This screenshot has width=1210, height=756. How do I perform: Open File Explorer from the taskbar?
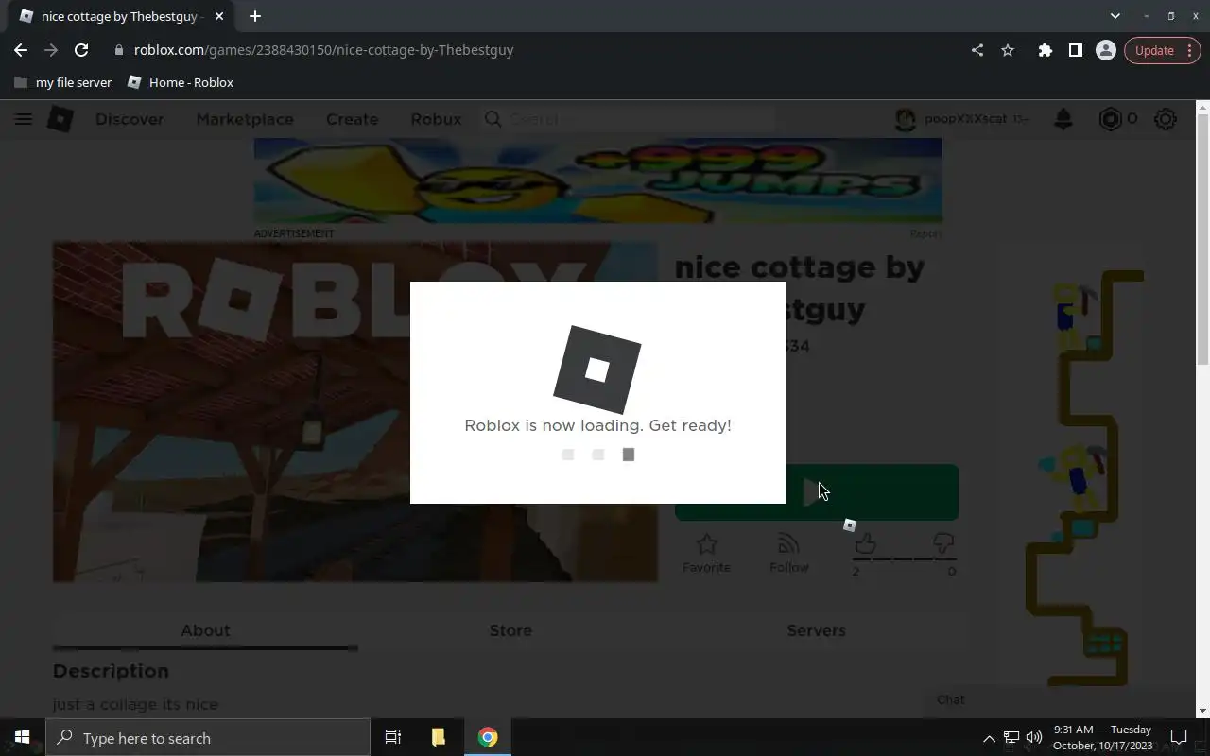(x=438, y=737)
